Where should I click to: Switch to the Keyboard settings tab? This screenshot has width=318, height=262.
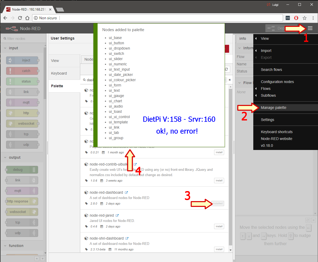(x=64, y=73)
